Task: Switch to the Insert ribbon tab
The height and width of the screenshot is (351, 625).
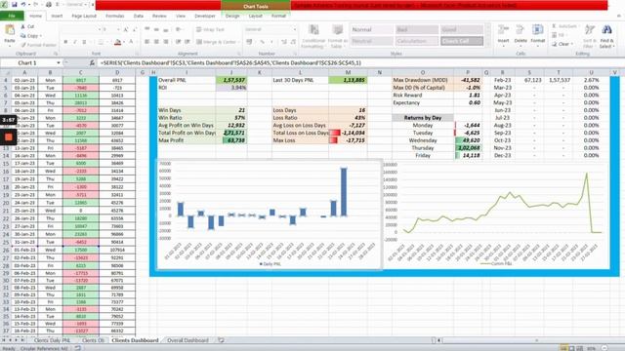Action: (x=57, y=16)
